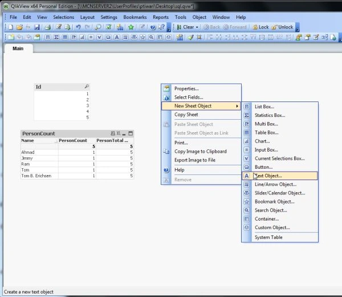Viewport: 342px width, 297px height.
Task: Click the Create List Box toolbar icon
Action: (47, 37)
